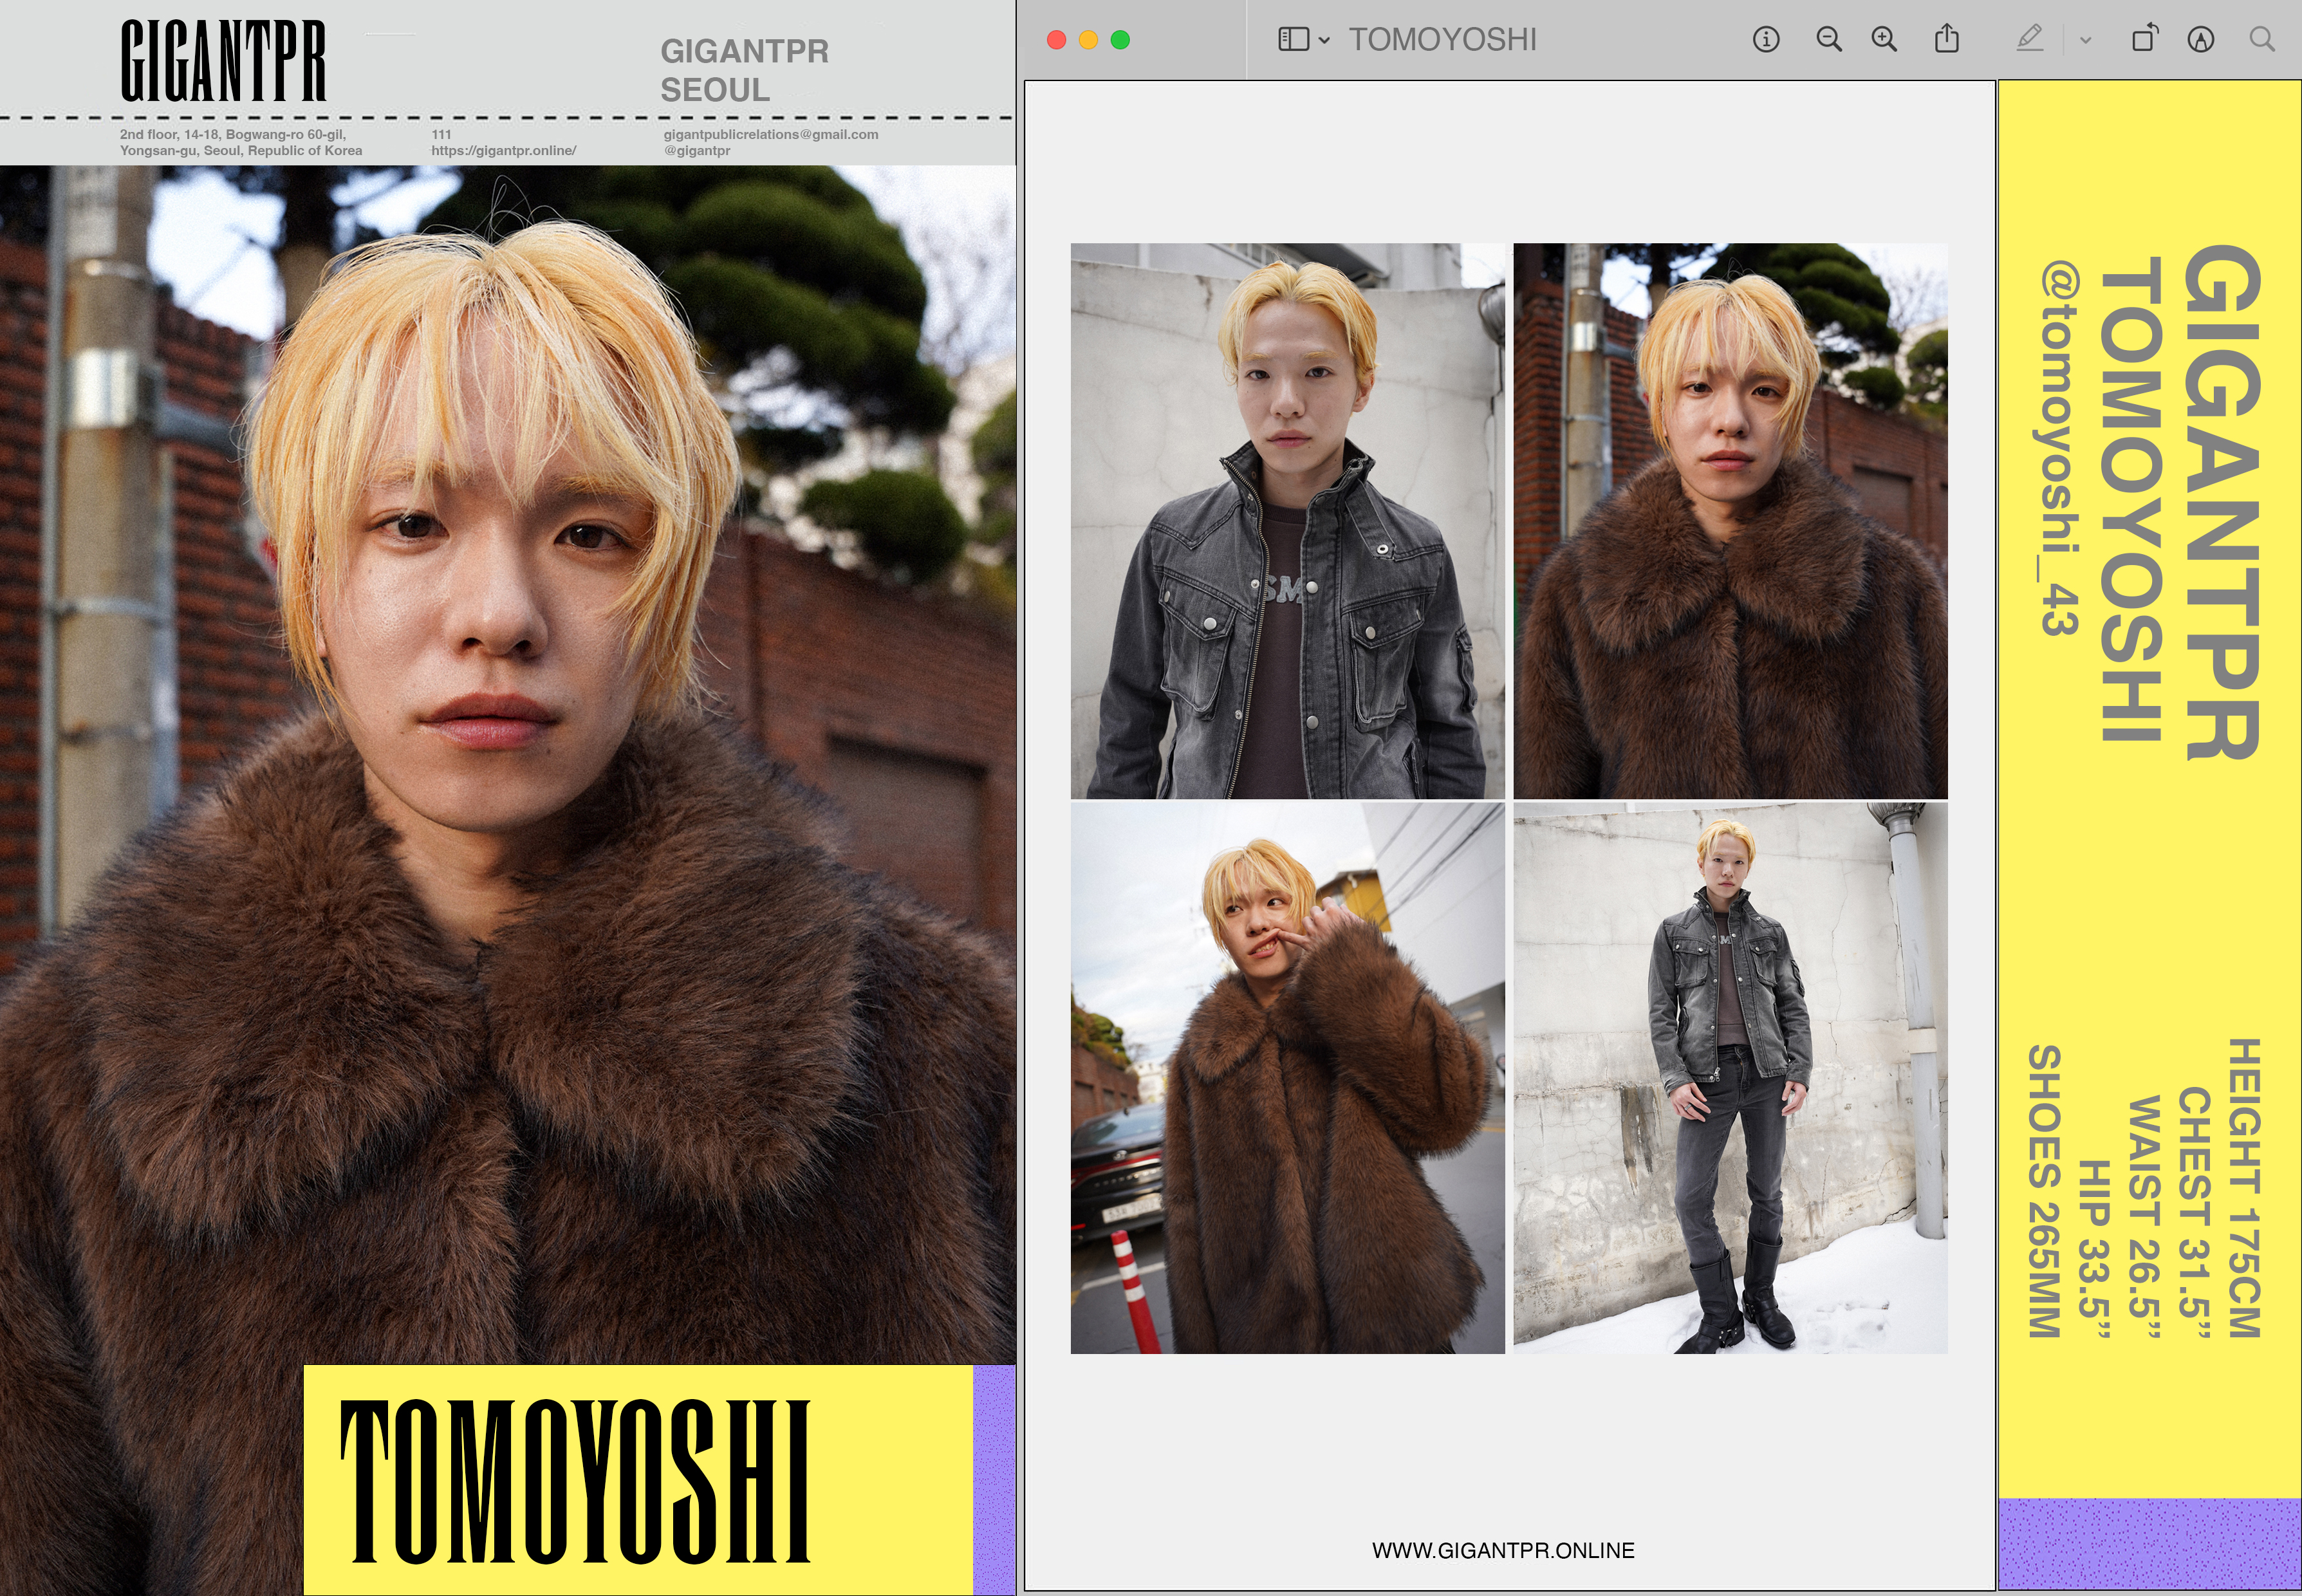Click the purple color block under measurements
The width and height of the screenshot is (2302, 1596).
[2149, 1542]
